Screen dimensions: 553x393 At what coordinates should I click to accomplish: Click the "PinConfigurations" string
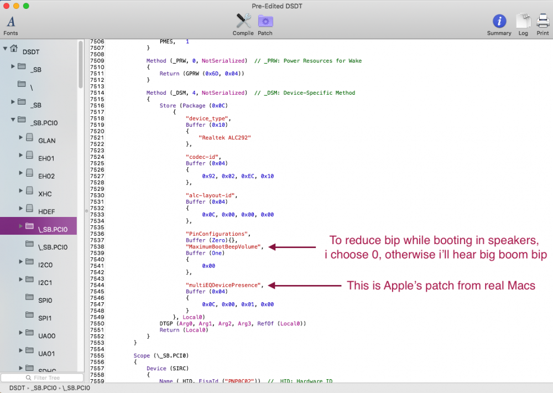217,234
